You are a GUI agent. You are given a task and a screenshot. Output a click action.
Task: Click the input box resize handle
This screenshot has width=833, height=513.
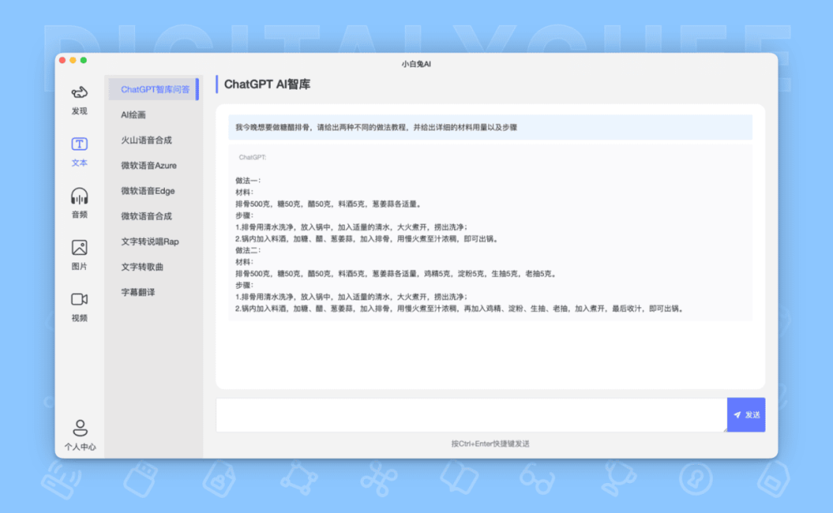coord(725,429)
